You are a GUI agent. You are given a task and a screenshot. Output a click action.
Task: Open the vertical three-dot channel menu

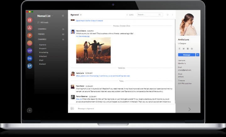[173, 14]
